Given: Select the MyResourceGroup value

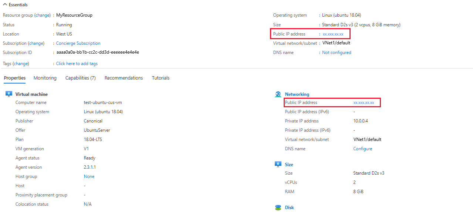Looking at the screenshot, I should click(x=74, y=16).
